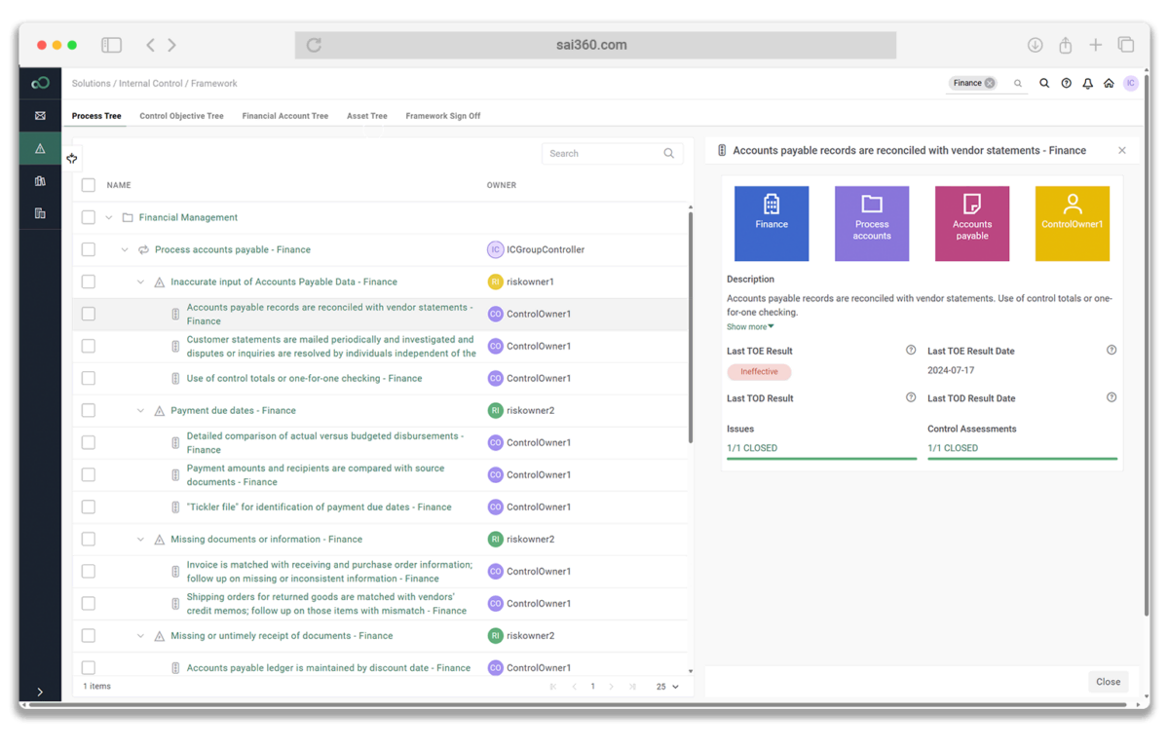This screenshot has width=1169, height=750.
Task: Open the mail inbox sidebar icon
Action: pos(40,116)
